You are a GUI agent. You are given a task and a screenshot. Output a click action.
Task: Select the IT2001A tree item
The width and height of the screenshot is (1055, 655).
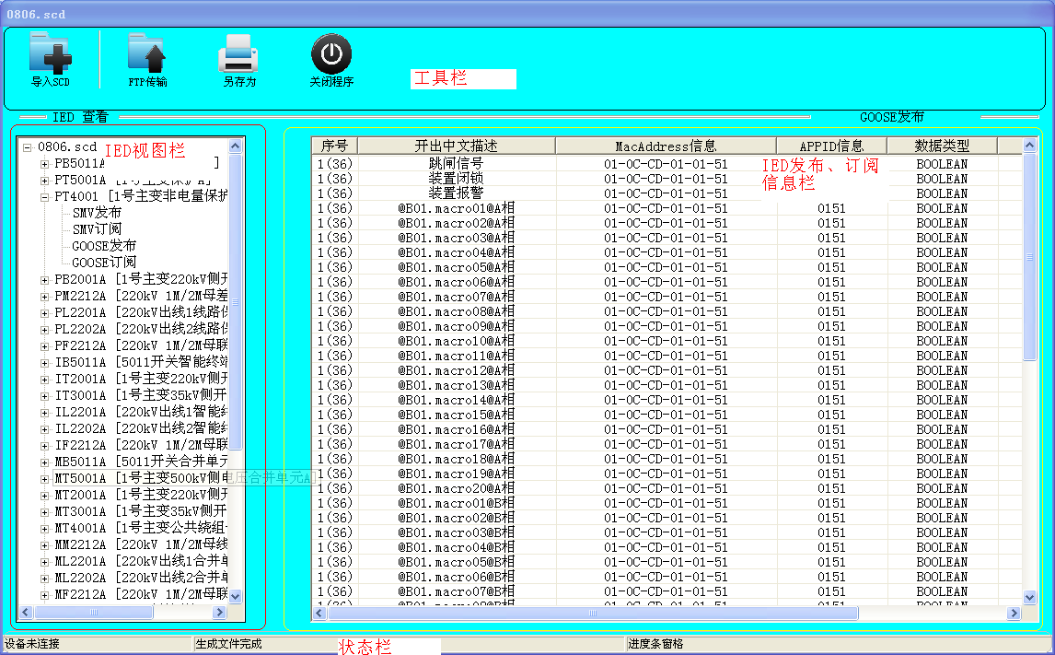tap(141, 379)
